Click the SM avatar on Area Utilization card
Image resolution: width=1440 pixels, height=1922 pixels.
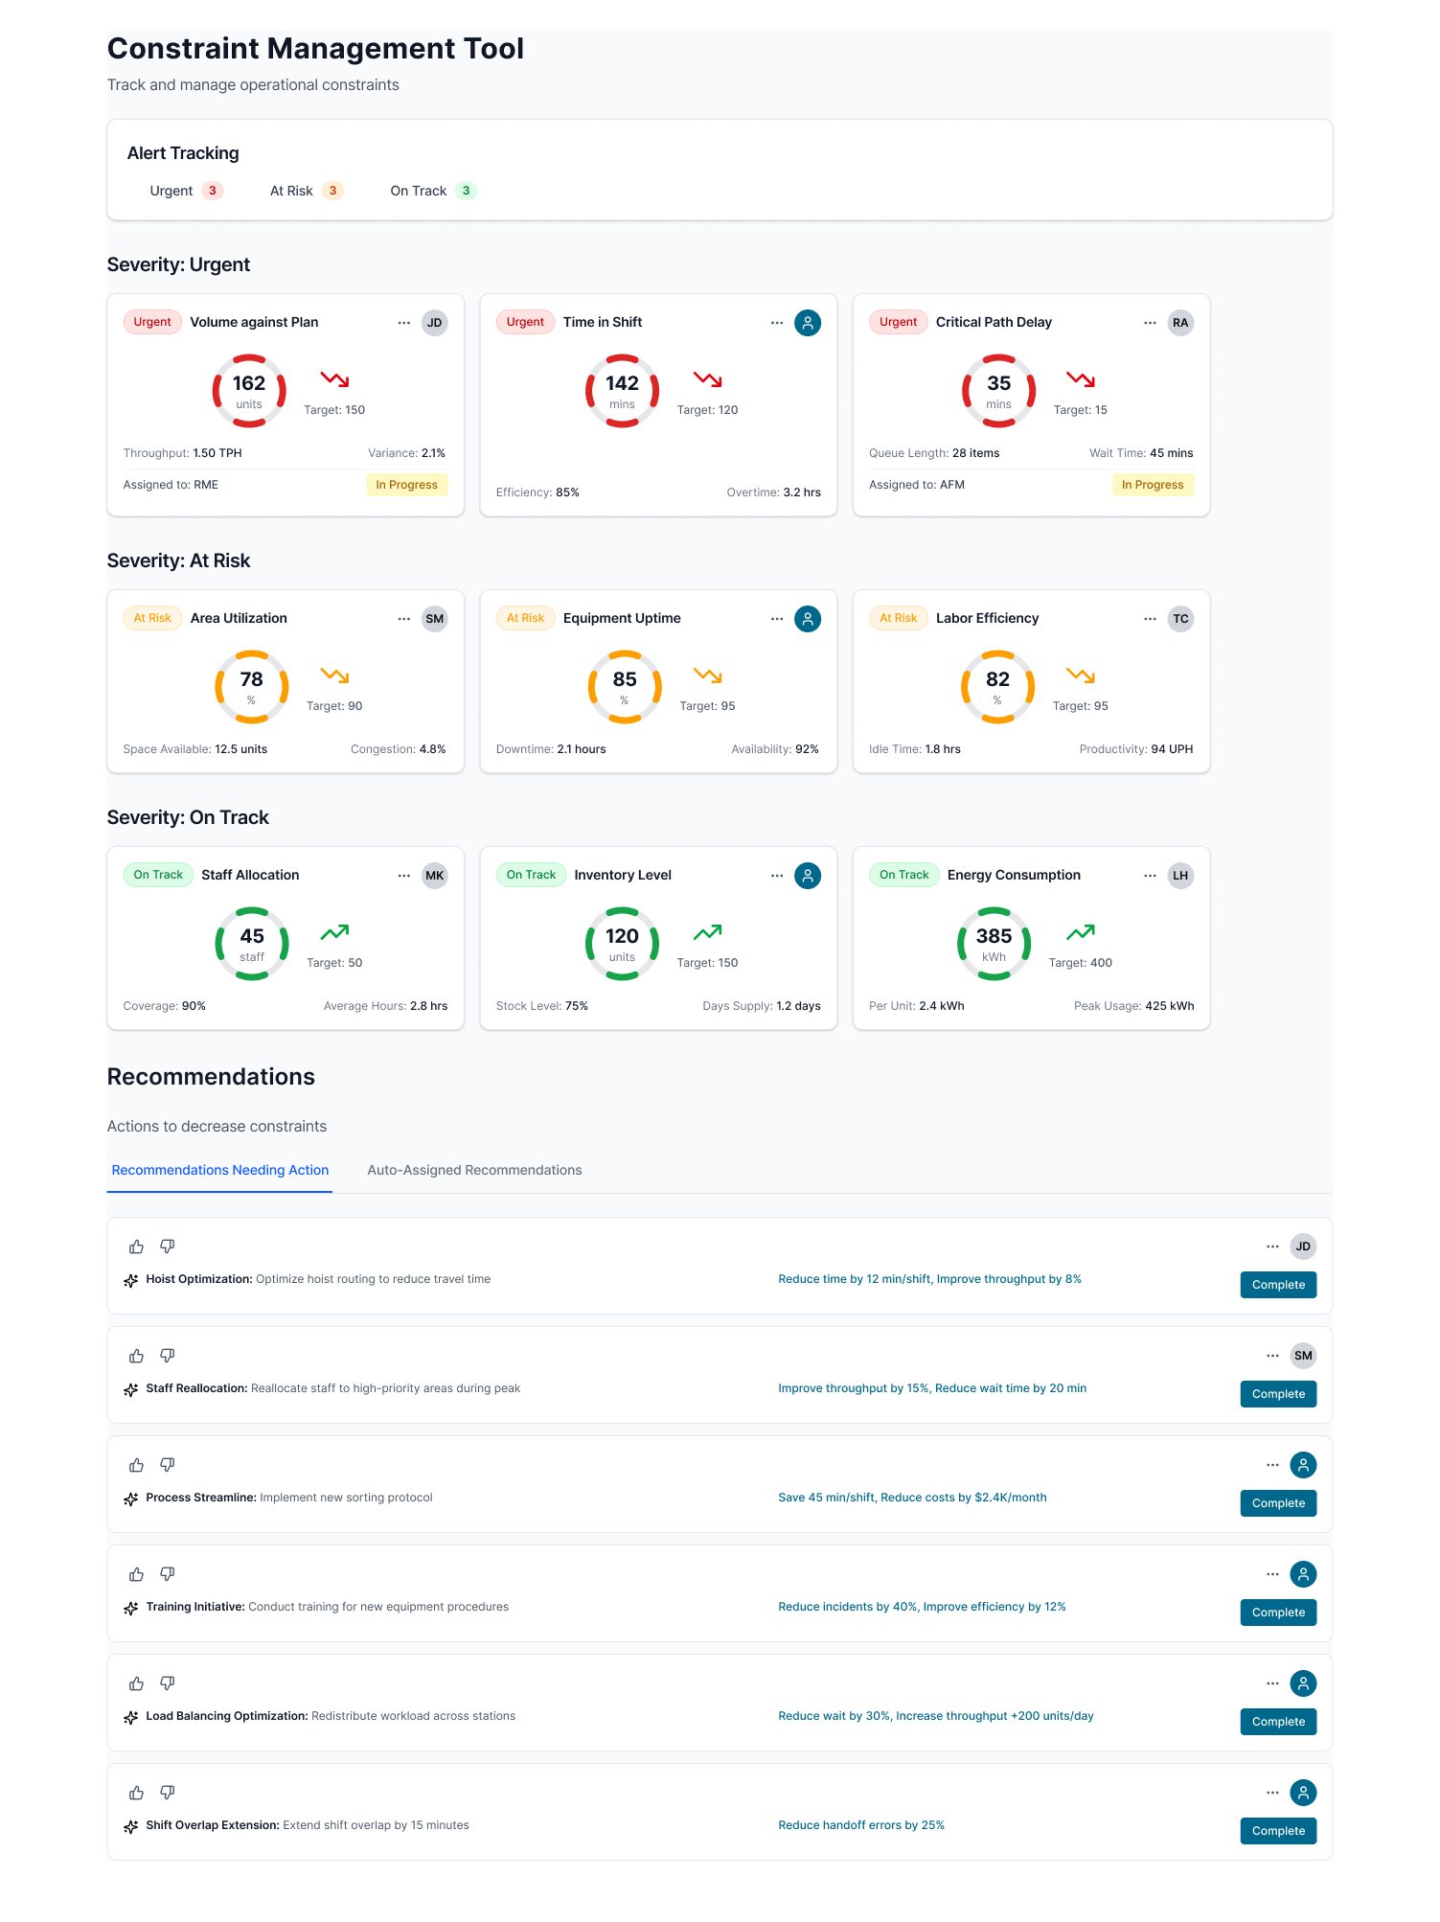point(435,619)
